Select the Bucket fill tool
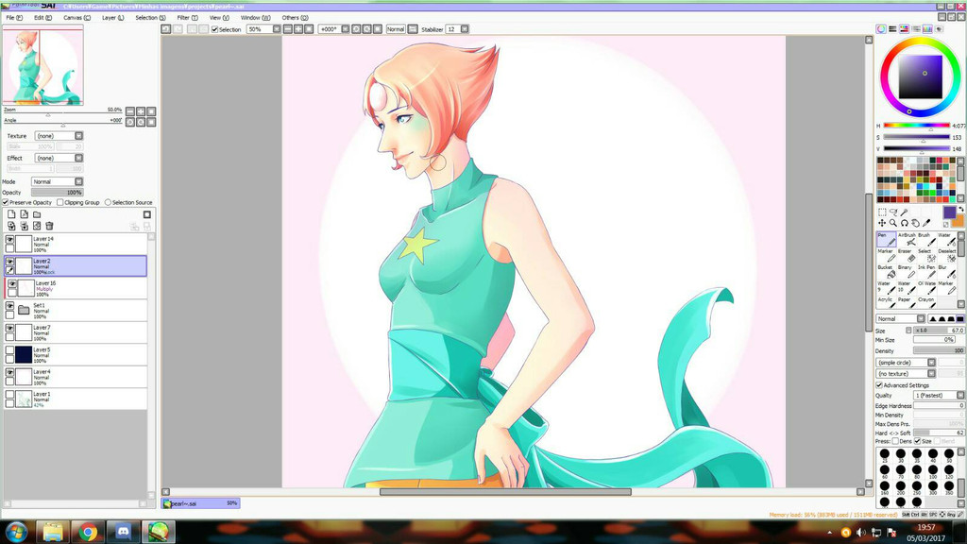Viewport: 967px width, 544px height. pyautogui.click(x=886, y=271)
